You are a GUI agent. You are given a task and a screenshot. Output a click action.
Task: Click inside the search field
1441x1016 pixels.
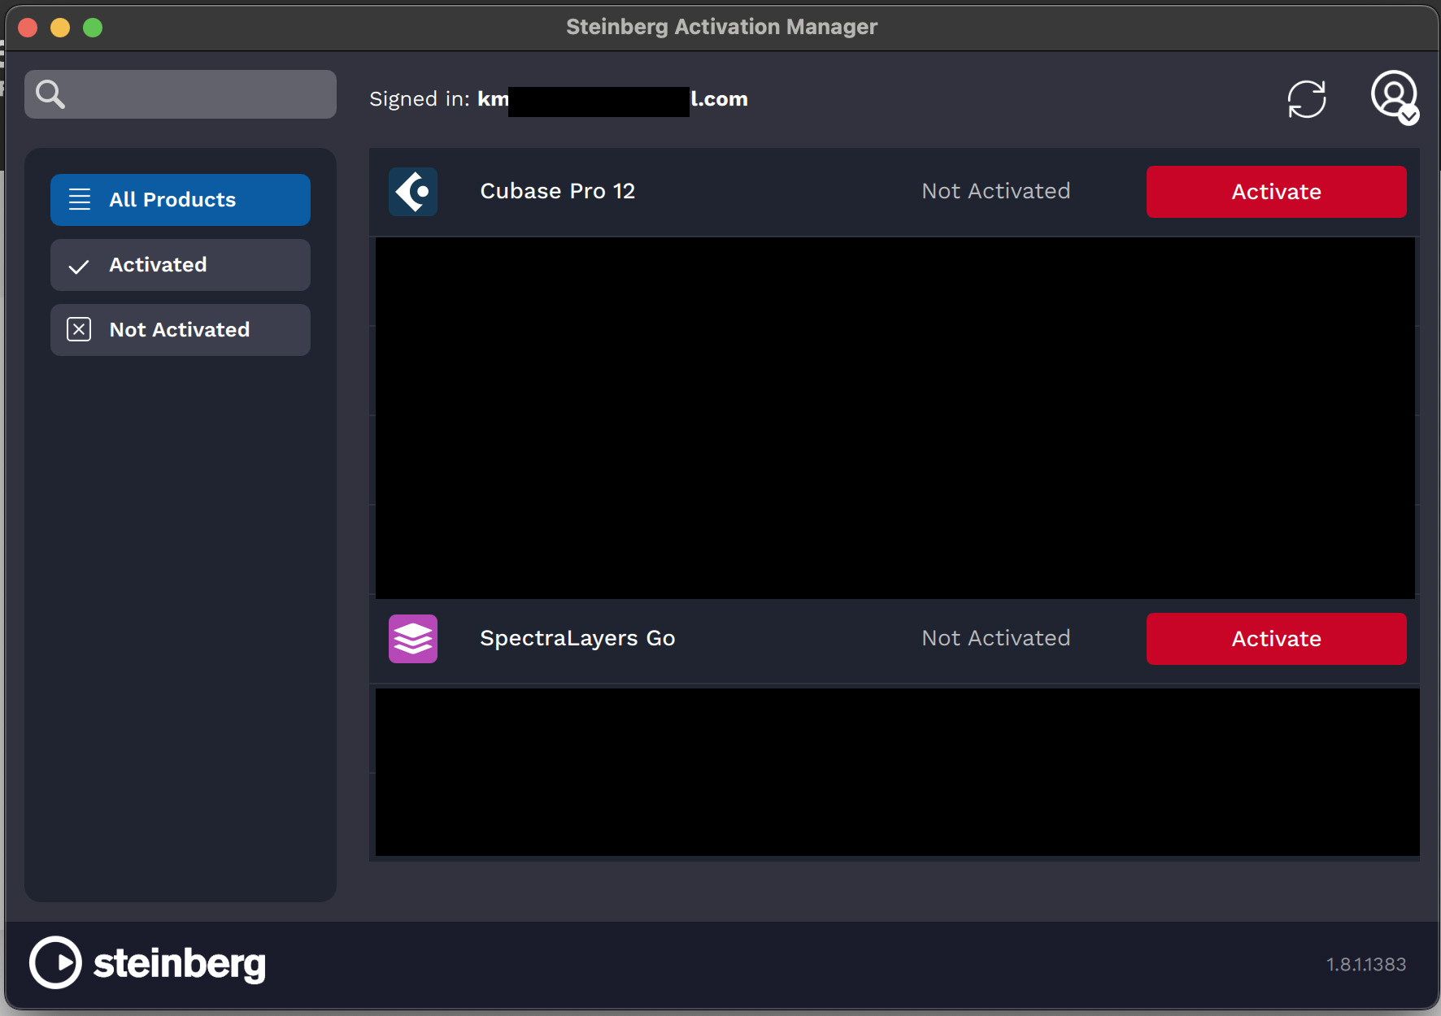[x=195, y=93]
